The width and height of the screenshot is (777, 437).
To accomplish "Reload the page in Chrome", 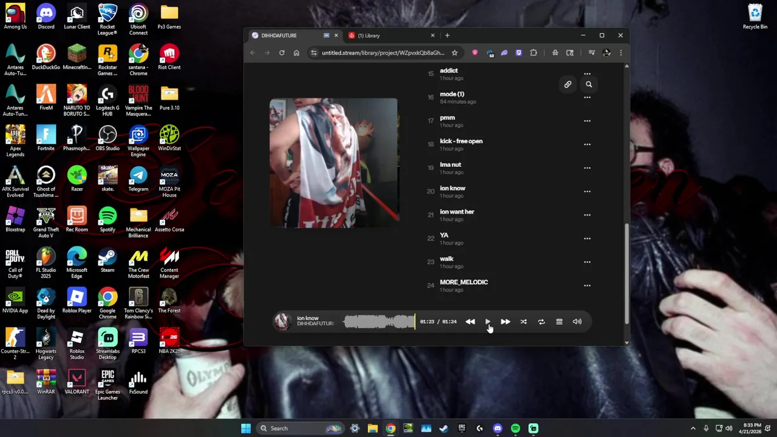I will point(282,53).
